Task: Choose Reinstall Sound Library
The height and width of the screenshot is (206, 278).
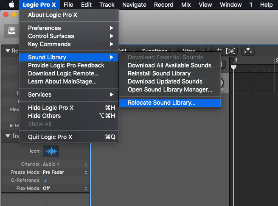Action: click(x=170, y=73)
